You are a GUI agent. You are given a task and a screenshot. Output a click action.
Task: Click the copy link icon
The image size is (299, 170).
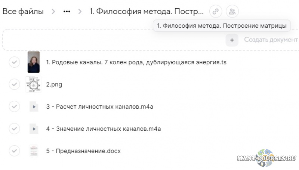point(215,12)
